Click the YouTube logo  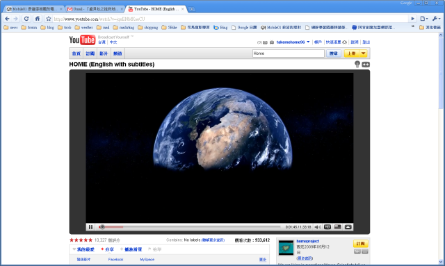click(x=82, y=40)
